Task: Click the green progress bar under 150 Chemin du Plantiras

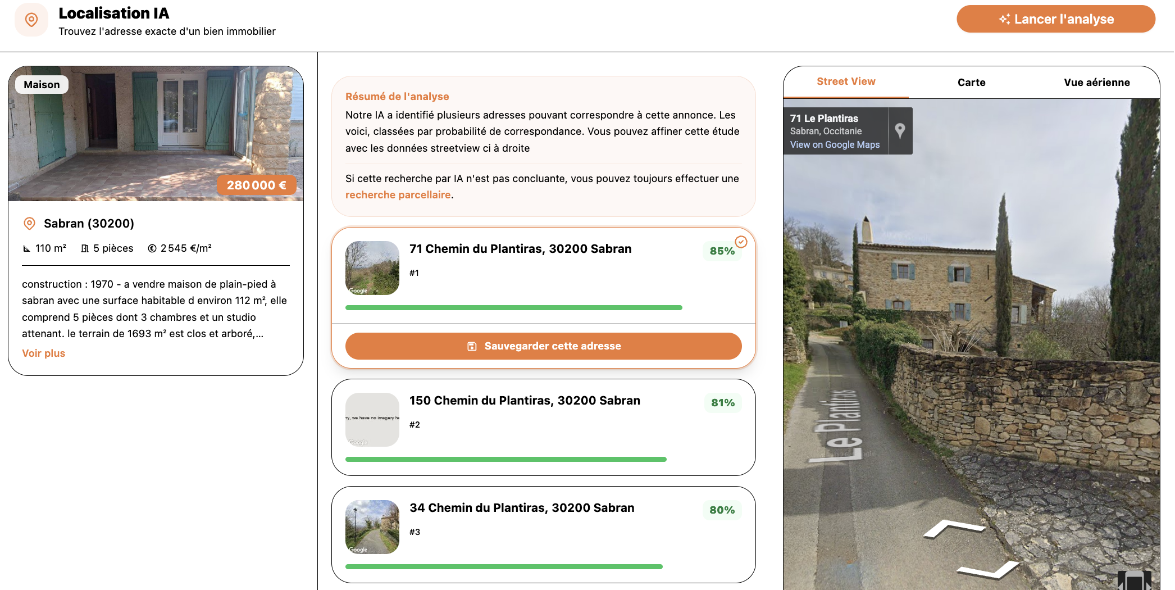Action: [x=505, y=460]
